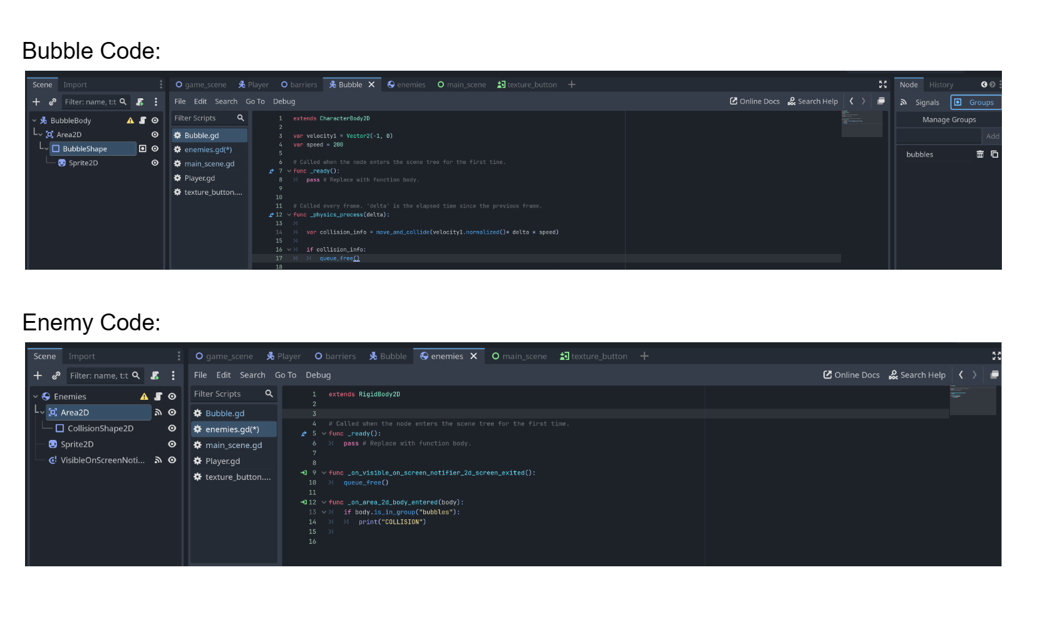Screen dimensions: 1047x627
Task: Open the script icon beside the Enemies node
Action: point(158,396)
